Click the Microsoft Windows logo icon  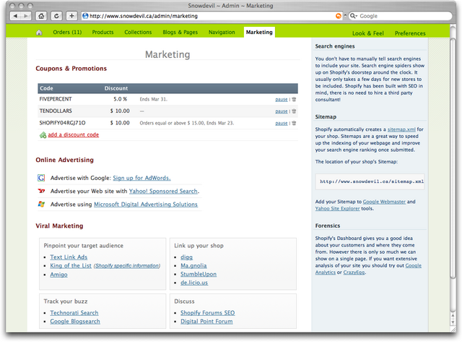click(41, 204)
